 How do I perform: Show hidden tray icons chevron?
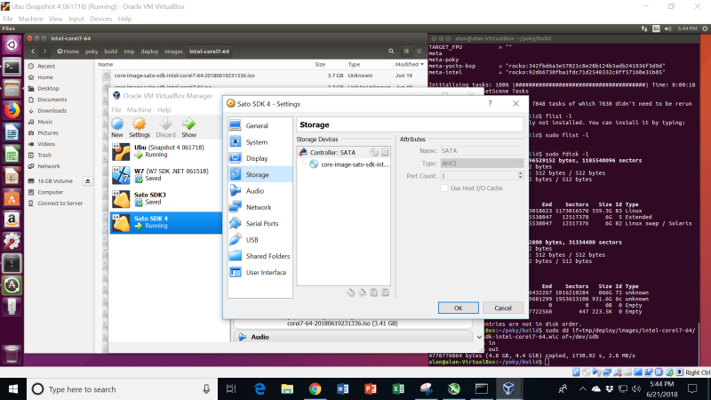coord(583,389)
